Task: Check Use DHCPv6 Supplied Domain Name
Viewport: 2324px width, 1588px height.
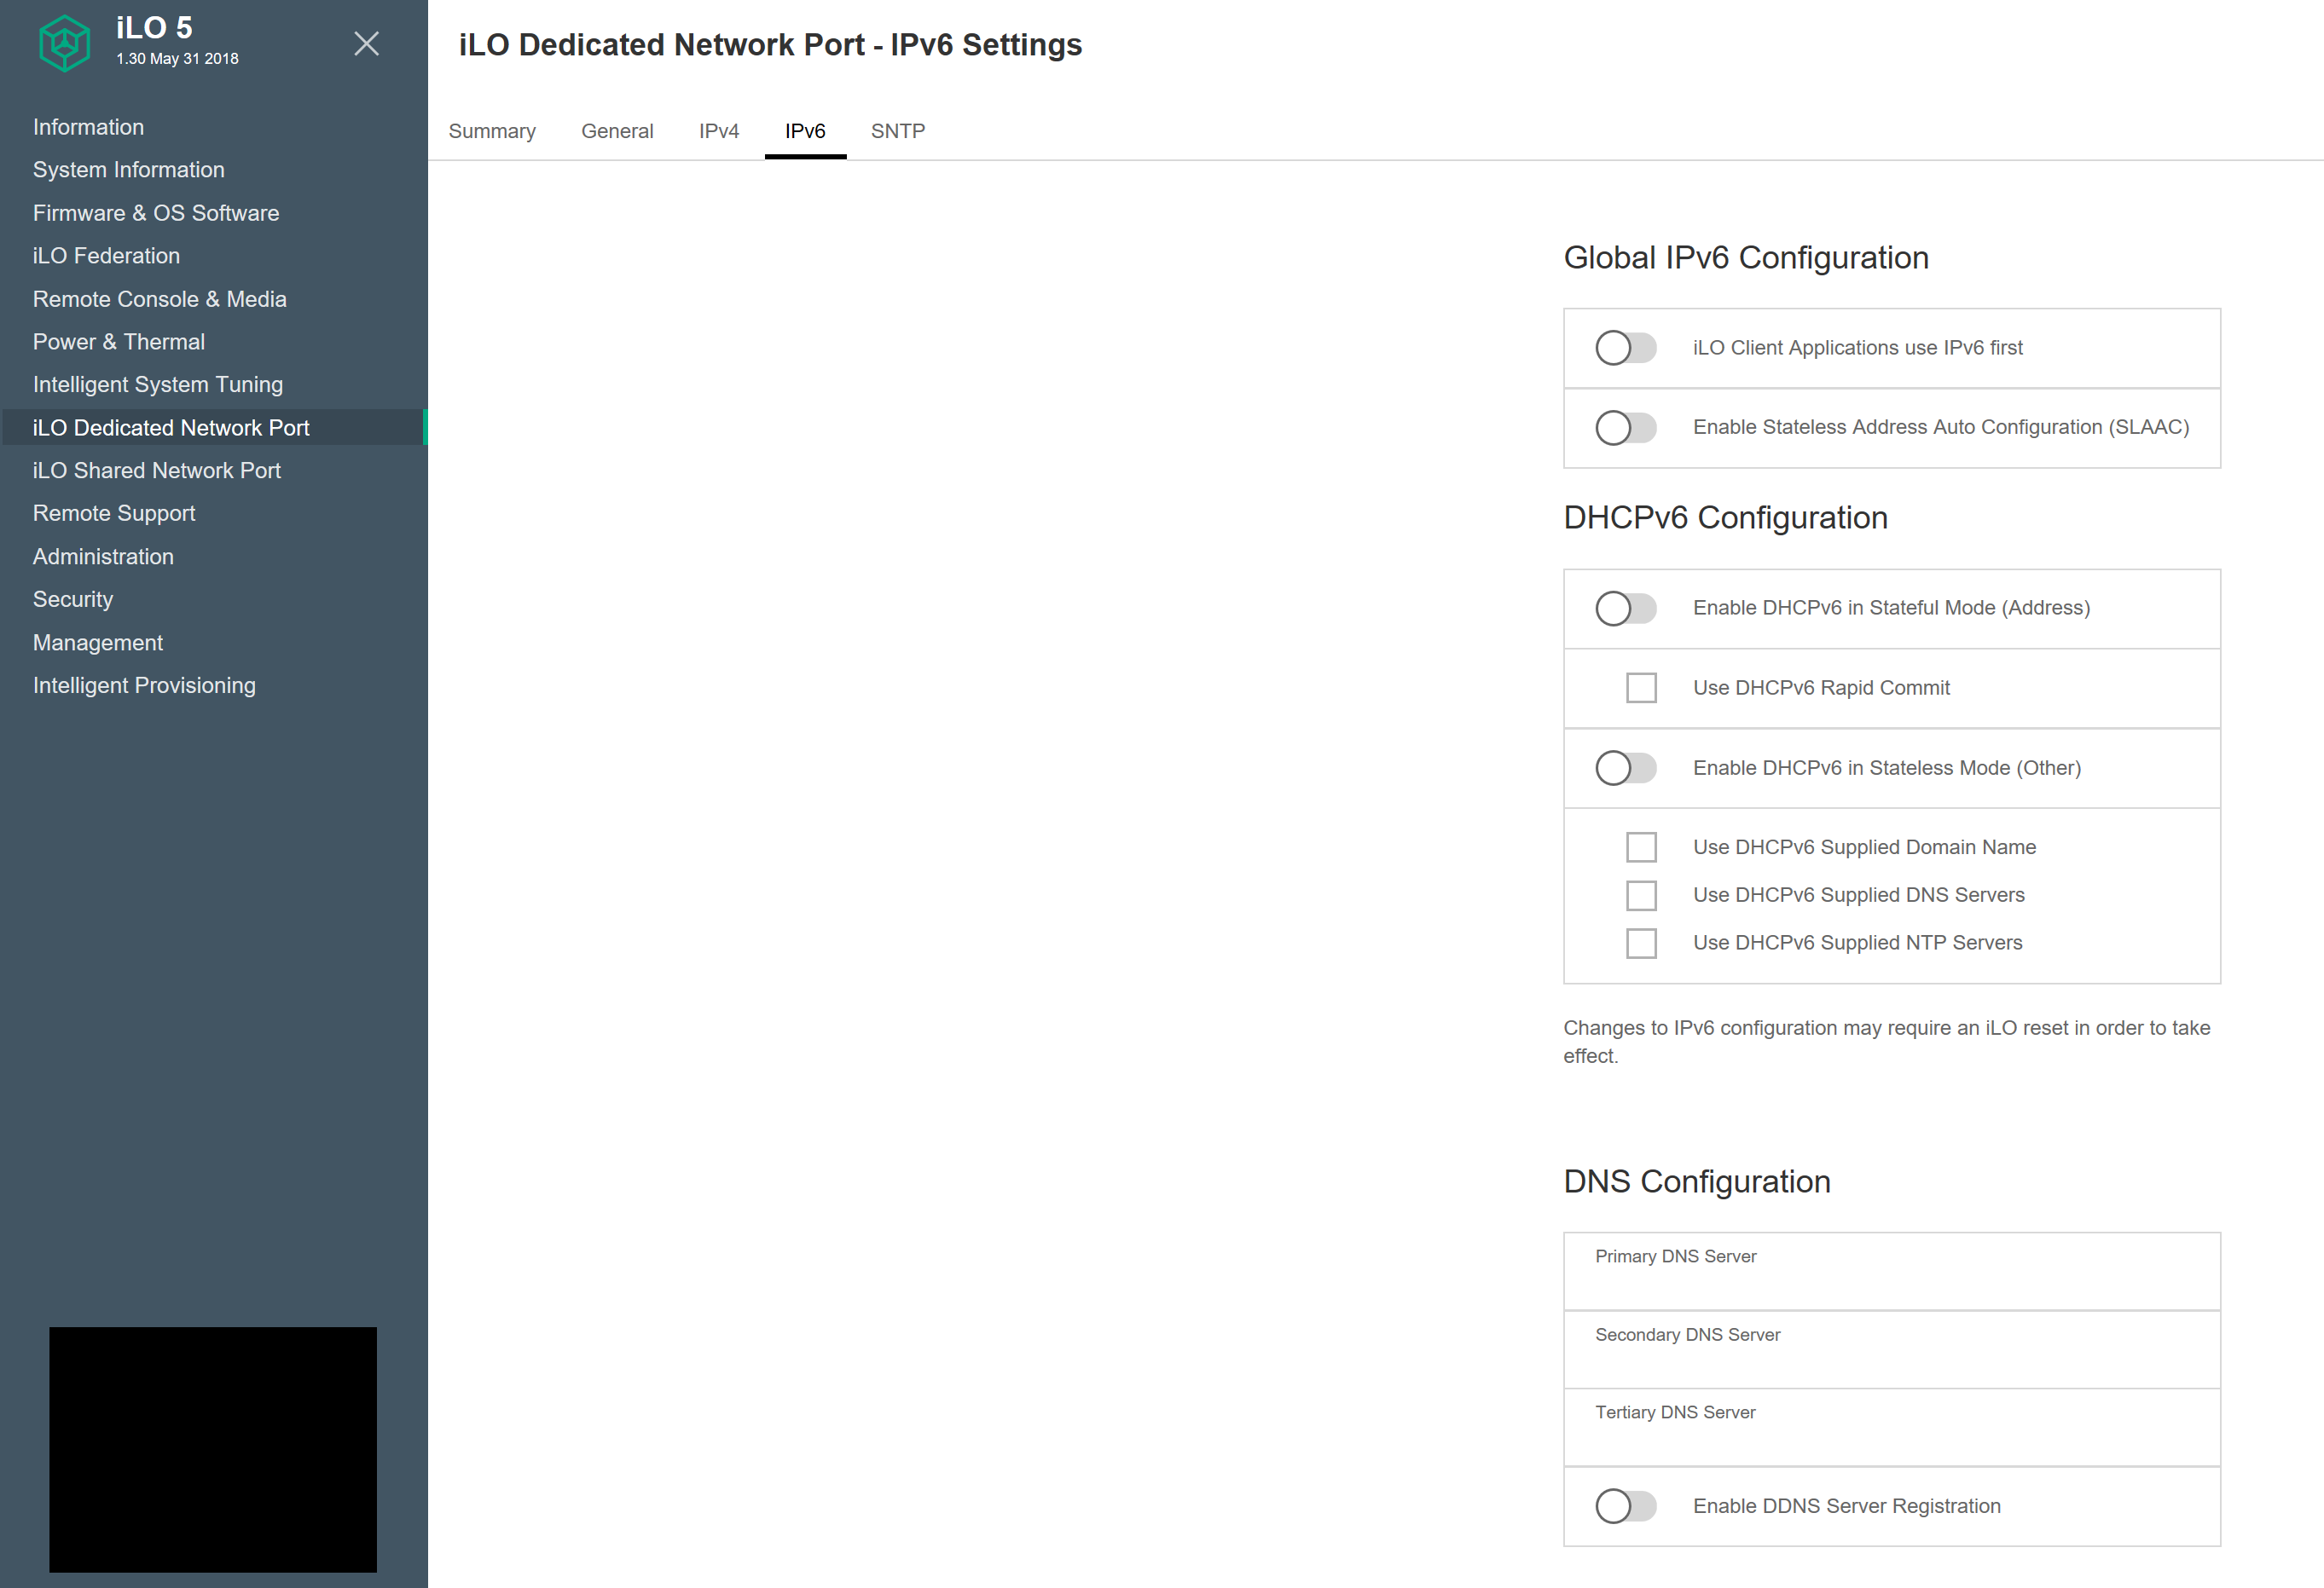Action: [x=1639, y=847]
